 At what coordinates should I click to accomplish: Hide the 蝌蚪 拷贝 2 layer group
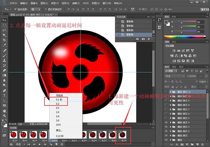pos(166,131)
